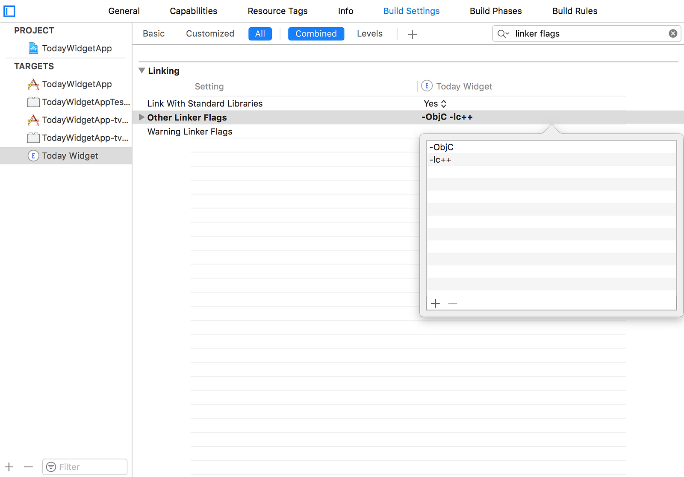Screen dimensions: 684x477
Task: Open the Build Settings tab
Action: click(x=412, y=11)
